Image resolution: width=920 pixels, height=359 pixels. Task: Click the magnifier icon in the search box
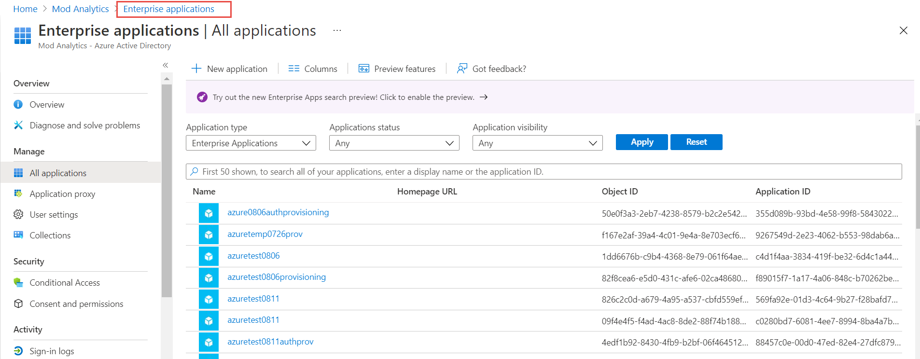pos(194,171)
